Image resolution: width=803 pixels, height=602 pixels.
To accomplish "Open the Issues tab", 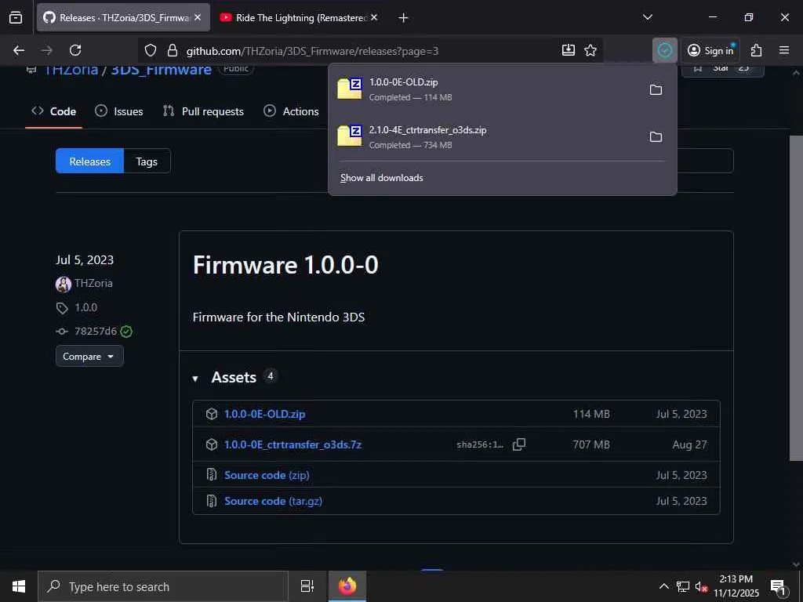I will tap(119, 111).
